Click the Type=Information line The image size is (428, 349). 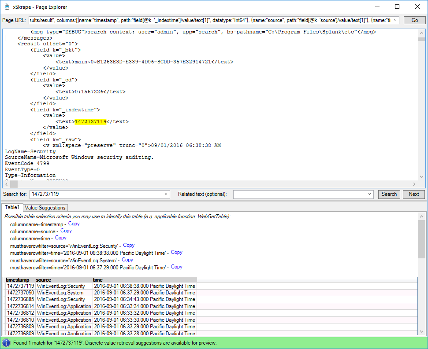click(x=30, y=176)
